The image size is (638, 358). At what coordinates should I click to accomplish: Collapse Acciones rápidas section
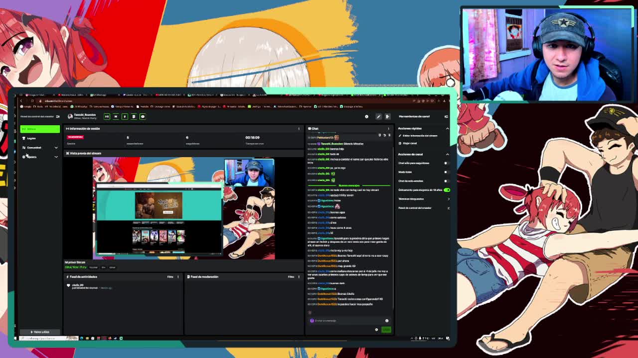click(x=447, y=129)
